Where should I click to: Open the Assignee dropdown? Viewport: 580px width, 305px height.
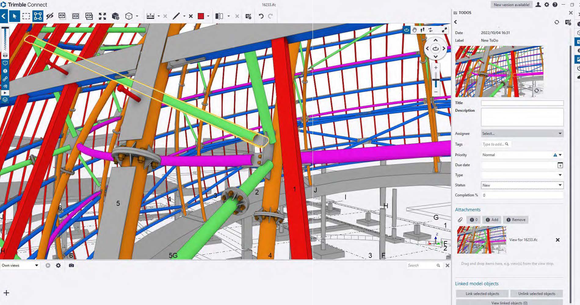coord(522,134)
